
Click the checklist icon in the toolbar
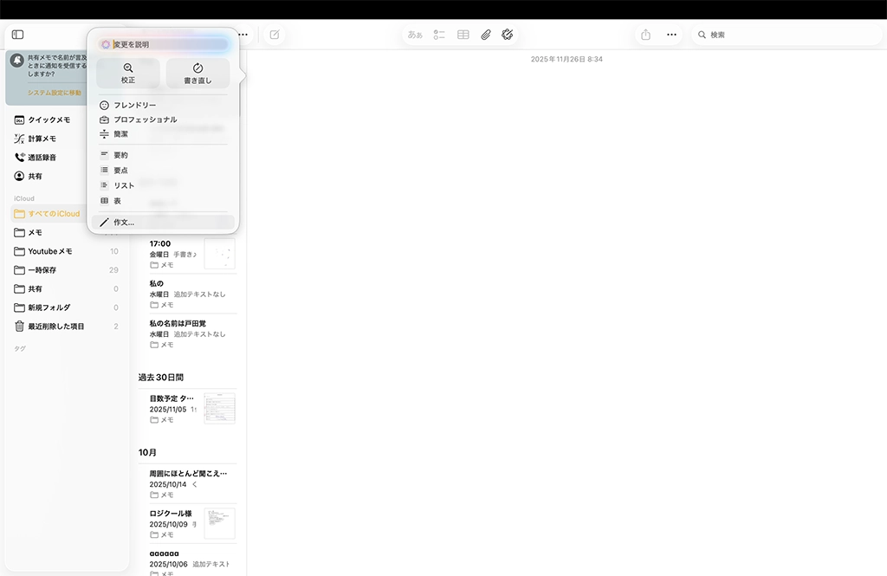pyautogui.click(x=439, y=35)
